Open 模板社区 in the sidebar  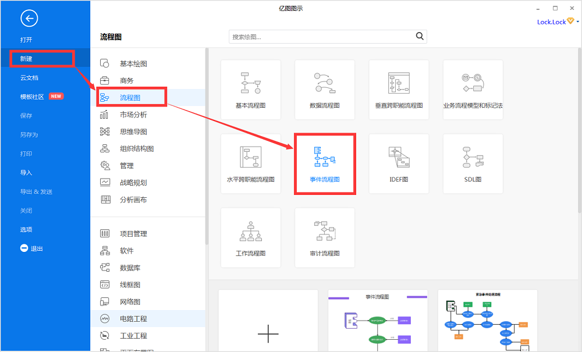click(32, 97)
